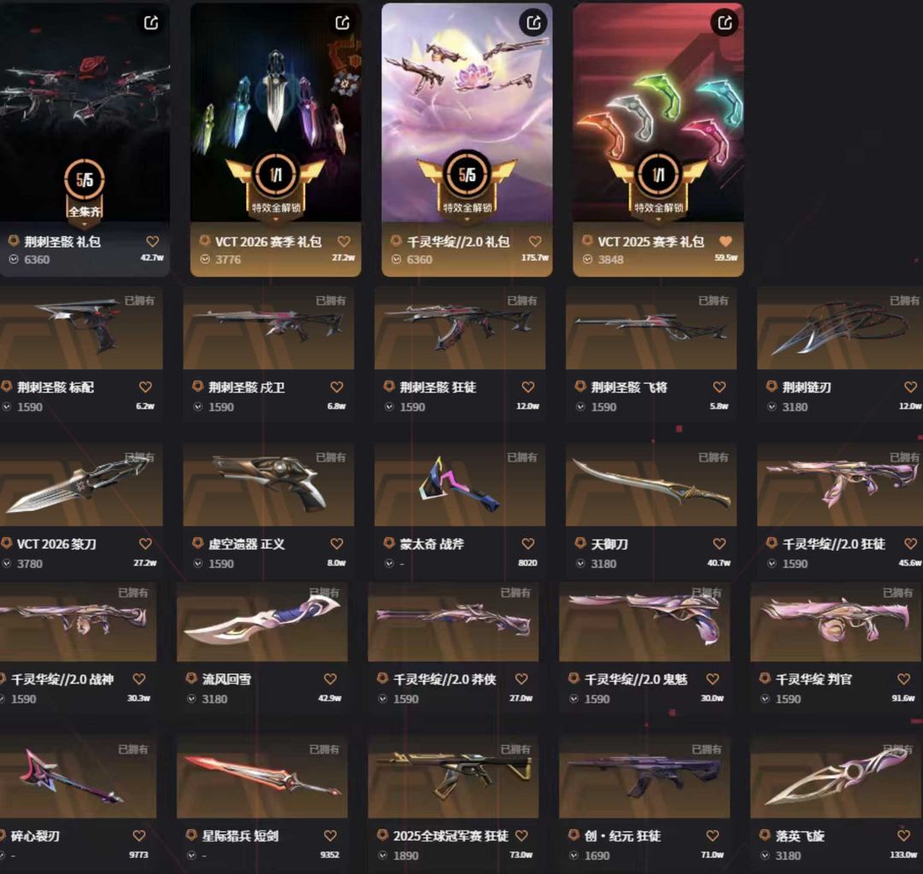Expand arrow under 5/5 全集齐 badge
This screenshot has height=874, width=923.
84,225
